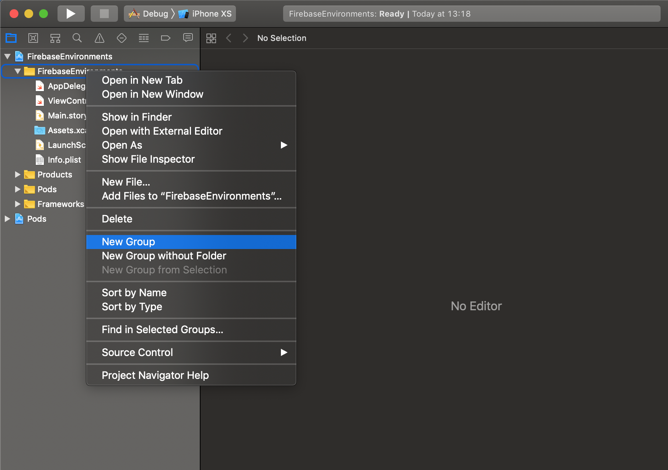This screenshot has width=668, height=470.
Task: Choose New Group from context menu
Action: [128, 242]
